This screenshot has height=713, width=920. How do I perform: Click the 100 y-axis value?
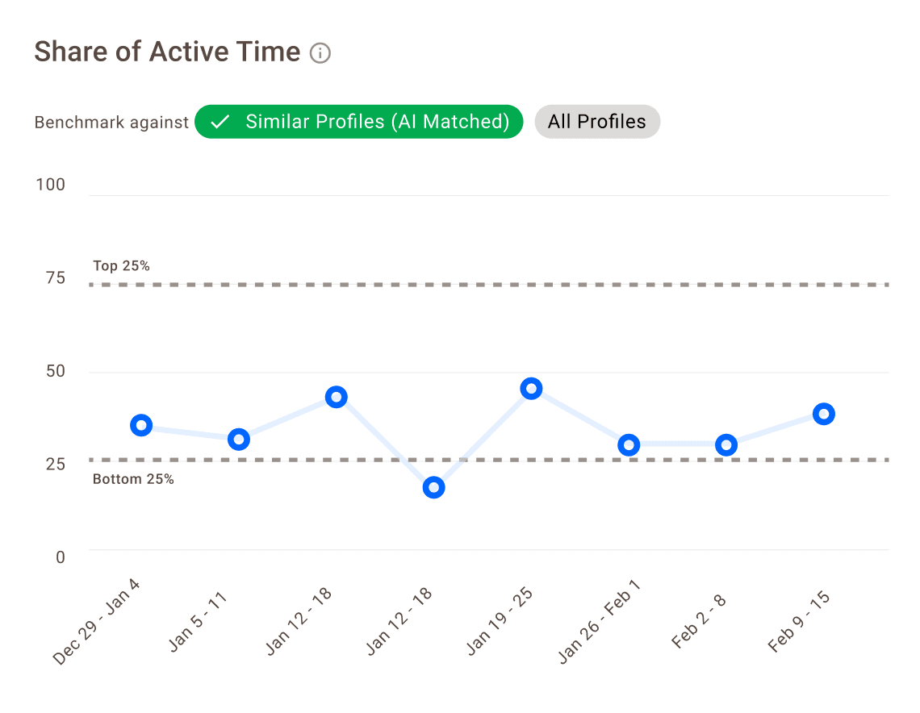point(51,185)
